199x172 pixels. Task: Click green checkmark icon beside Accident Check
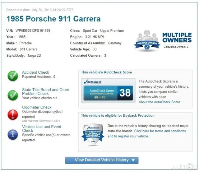point(13,76)
